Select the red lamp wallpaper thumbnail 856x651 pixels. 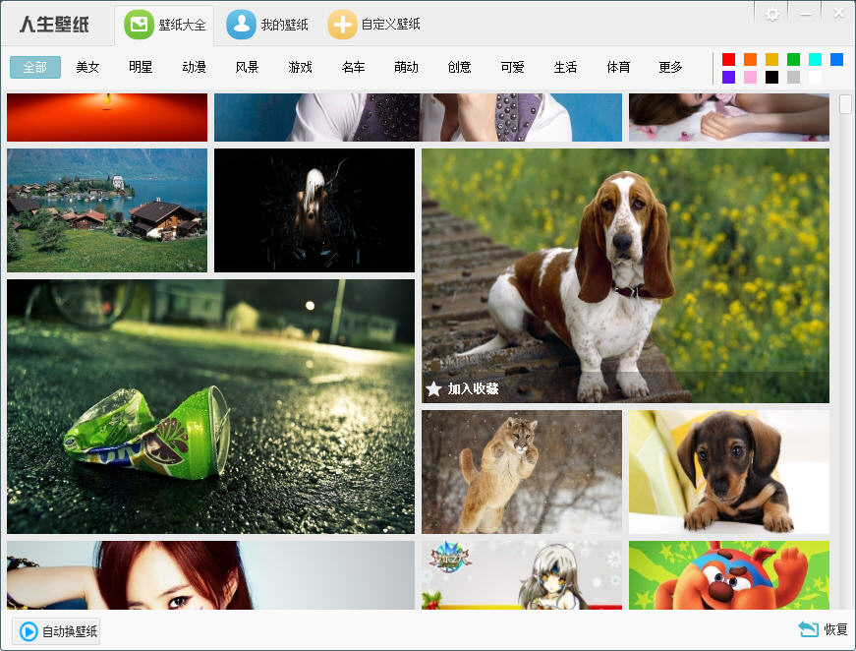click(107, 117)
